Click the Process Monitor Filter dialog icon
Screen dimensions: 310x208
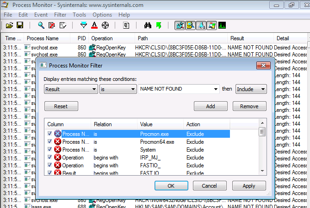click(43, 65)
